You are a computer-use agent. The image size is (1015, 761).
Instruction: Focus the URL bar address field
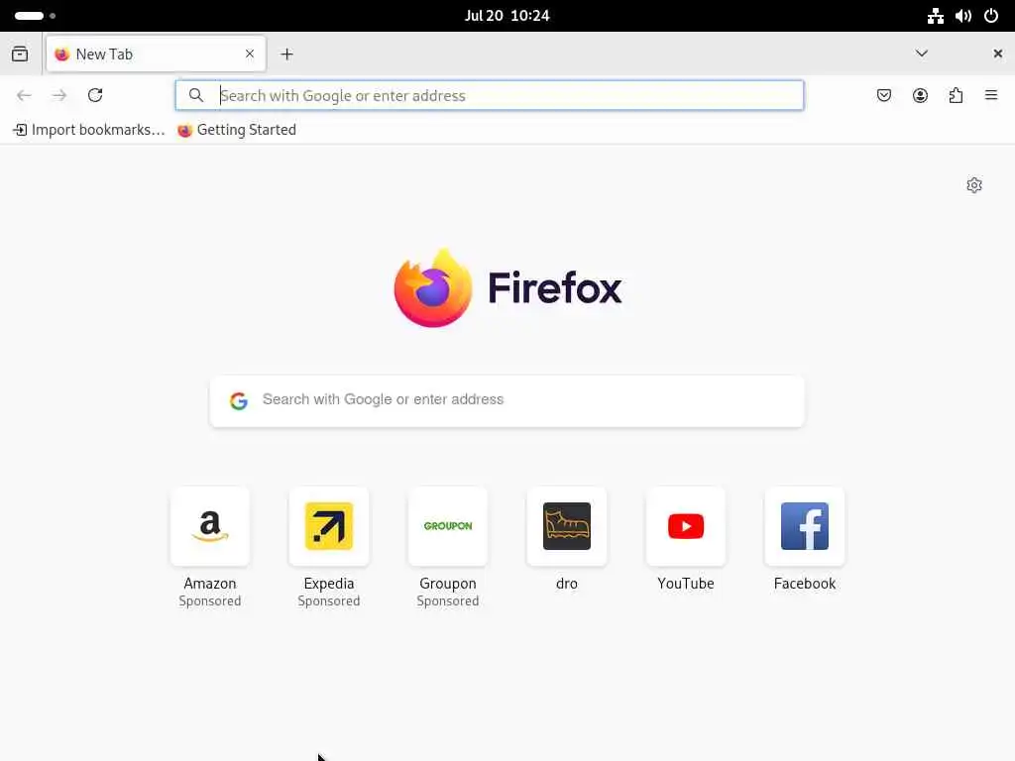(x=490, y=96)
